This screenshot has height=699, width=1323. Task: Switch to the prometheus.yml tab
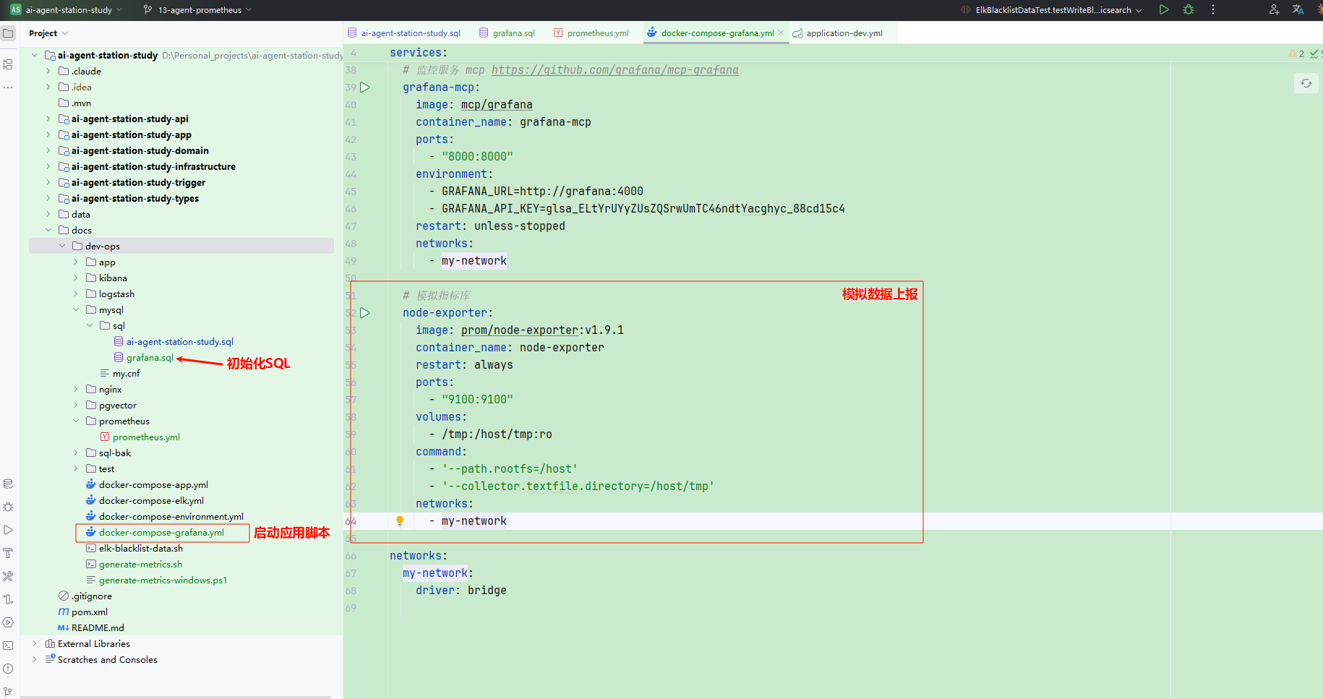[x=597, y=33]
